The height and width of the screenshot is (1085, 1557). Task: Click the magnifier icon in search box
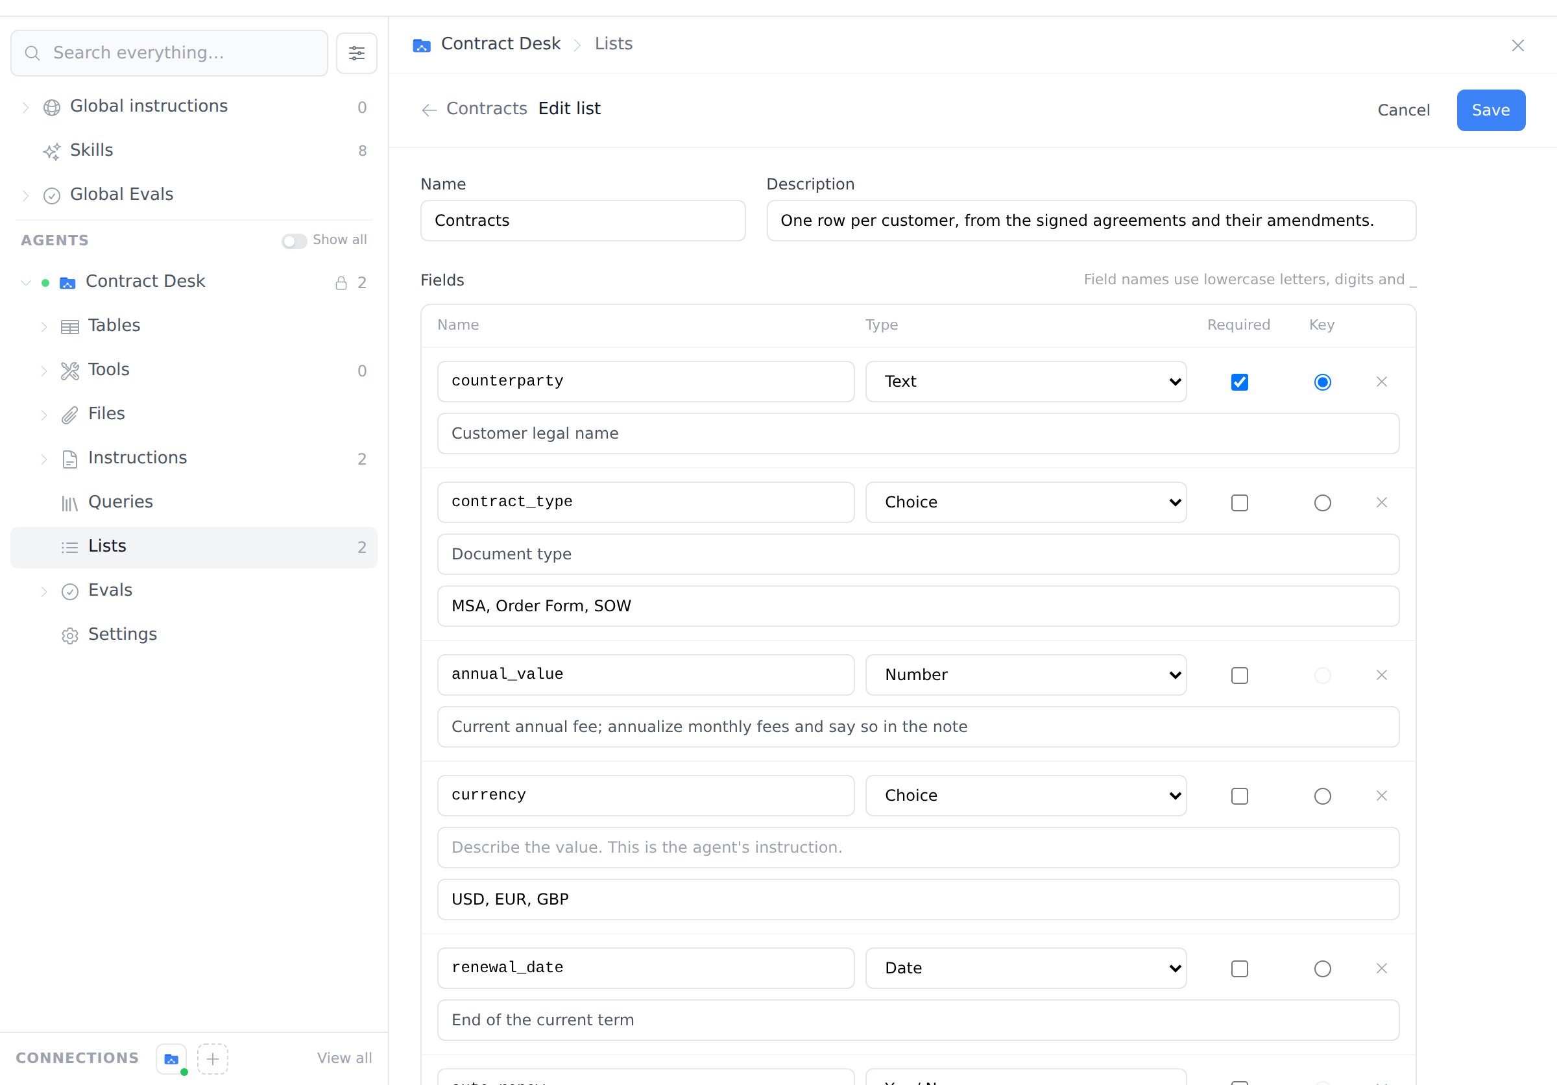(32, 53)
